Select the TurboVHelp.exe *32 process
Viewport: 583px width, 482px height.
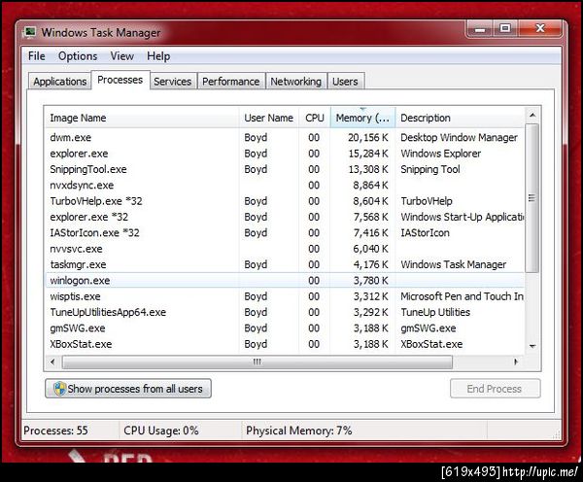(285, 201)
